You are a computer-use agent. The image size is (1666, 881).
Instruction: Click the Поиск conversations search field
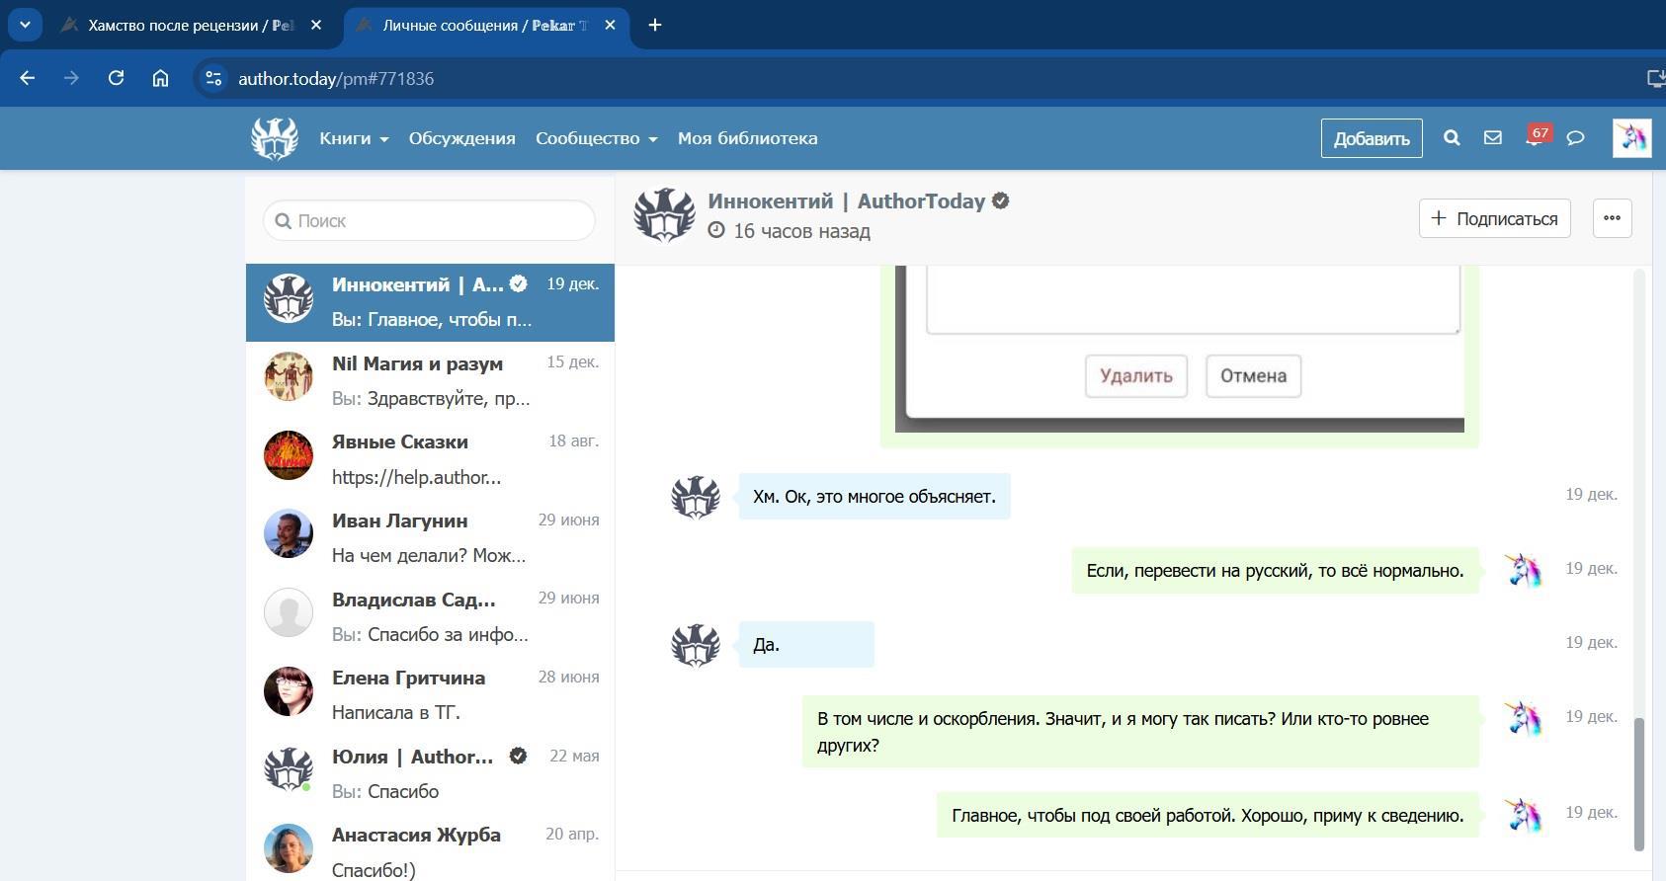(429, 220)
